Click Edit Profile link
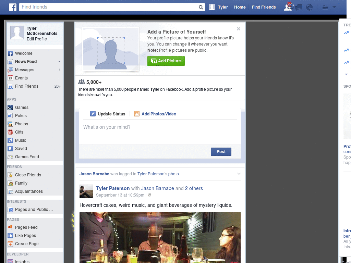The image size is (351, 263). pos(37,39)
